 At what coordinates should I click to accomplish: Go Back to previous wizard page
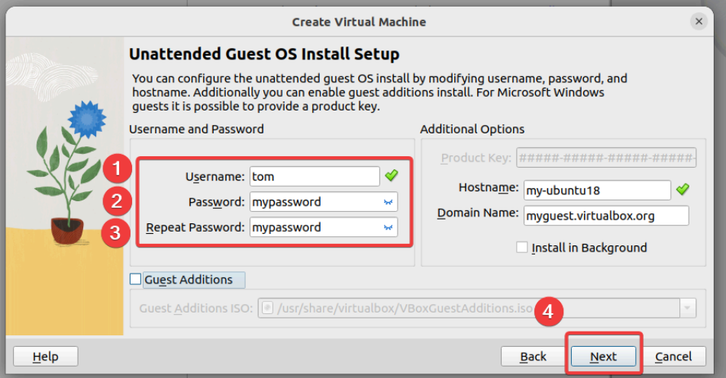pyautogui.click(x=533, y=357)
